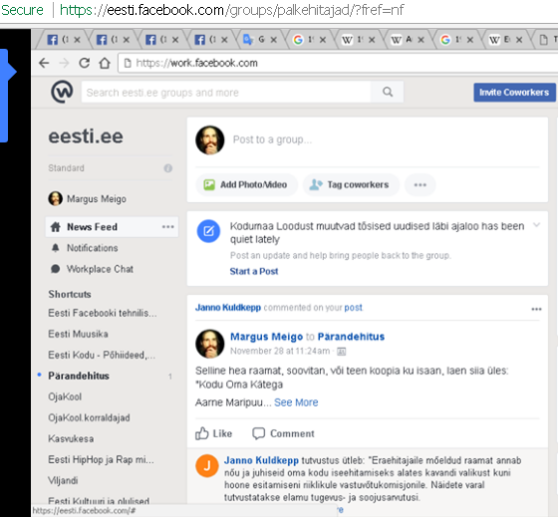Click the Start a Post link
Screen dimensions: 558x517
coord(254,271)
